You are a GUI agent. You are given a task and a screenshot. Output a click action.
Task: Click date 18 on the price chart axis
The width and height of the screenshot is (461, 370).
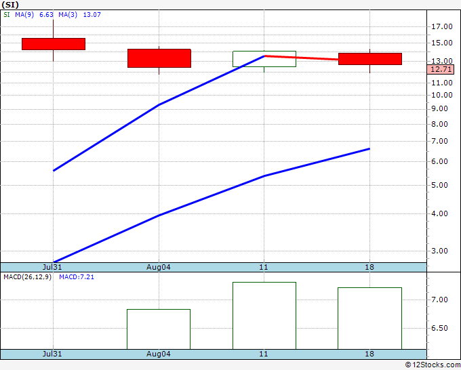[x=369, y=267]
